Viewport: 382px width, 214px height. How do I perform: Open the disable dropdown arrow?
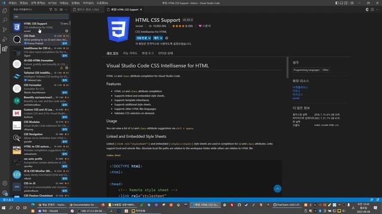click(149, 38)
